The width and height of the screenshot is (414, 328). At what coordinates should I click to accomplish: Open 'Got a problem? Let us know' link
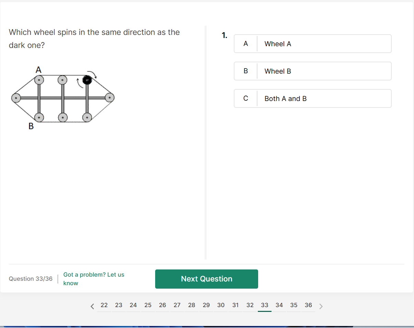[x=94, y=279]
